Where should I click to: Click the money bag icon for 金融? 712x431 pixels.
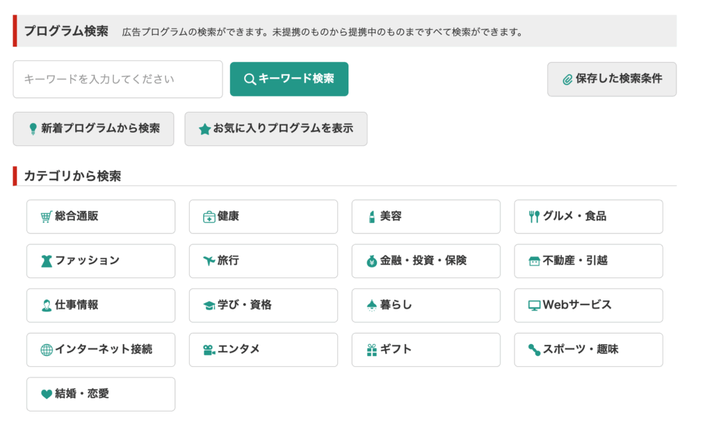(x=371, y=261)
